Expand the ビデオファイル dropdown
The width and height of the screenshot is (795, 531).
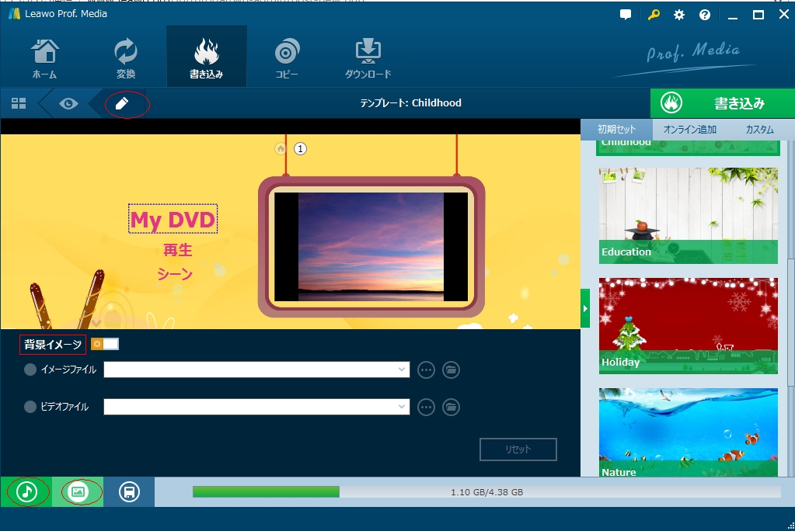click(x=402, y=406)
